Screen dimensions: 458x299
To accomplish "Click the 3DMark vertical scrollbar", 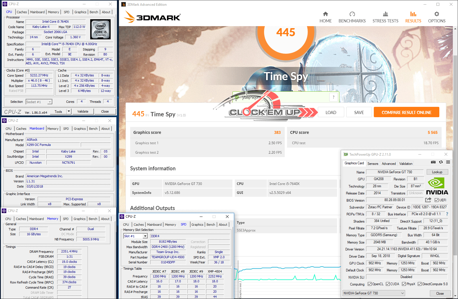I will 455,144.
